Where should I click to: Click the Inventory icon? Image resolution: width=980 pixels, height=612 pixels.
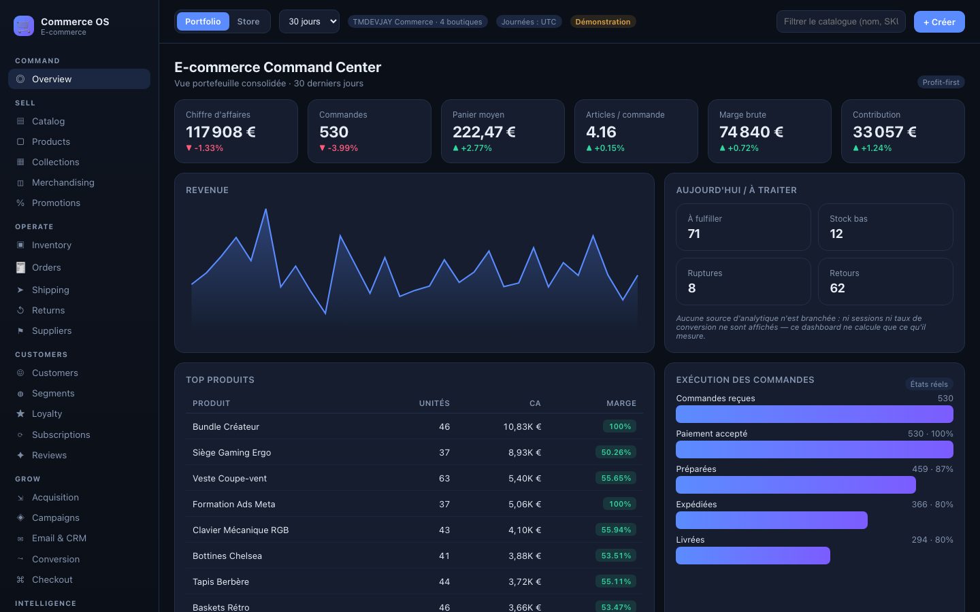click(20, 245)
